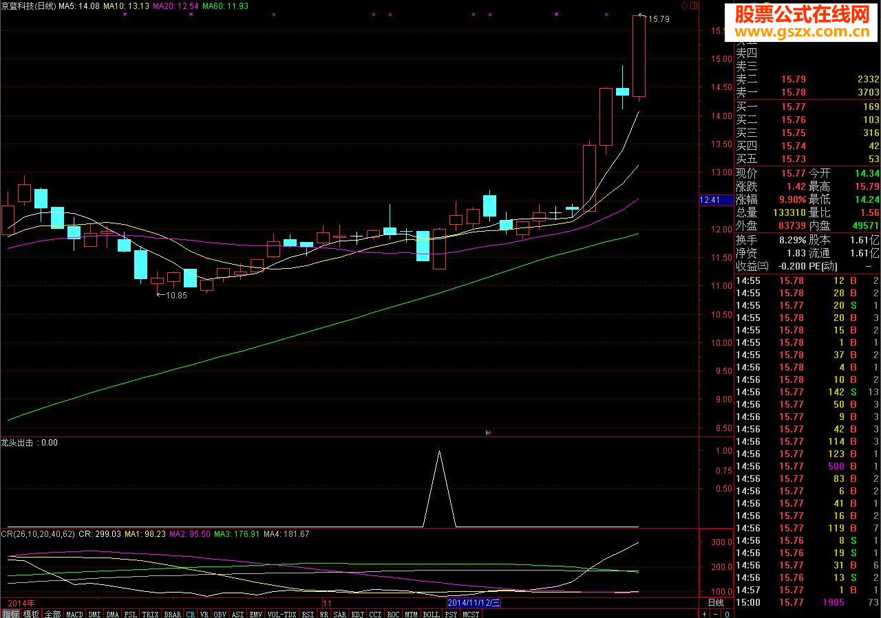Image resolution: width=881 pixels, height=618 pixels.
Task: Click the purple x marker above the last candle
Action: [x=606, y=14]
